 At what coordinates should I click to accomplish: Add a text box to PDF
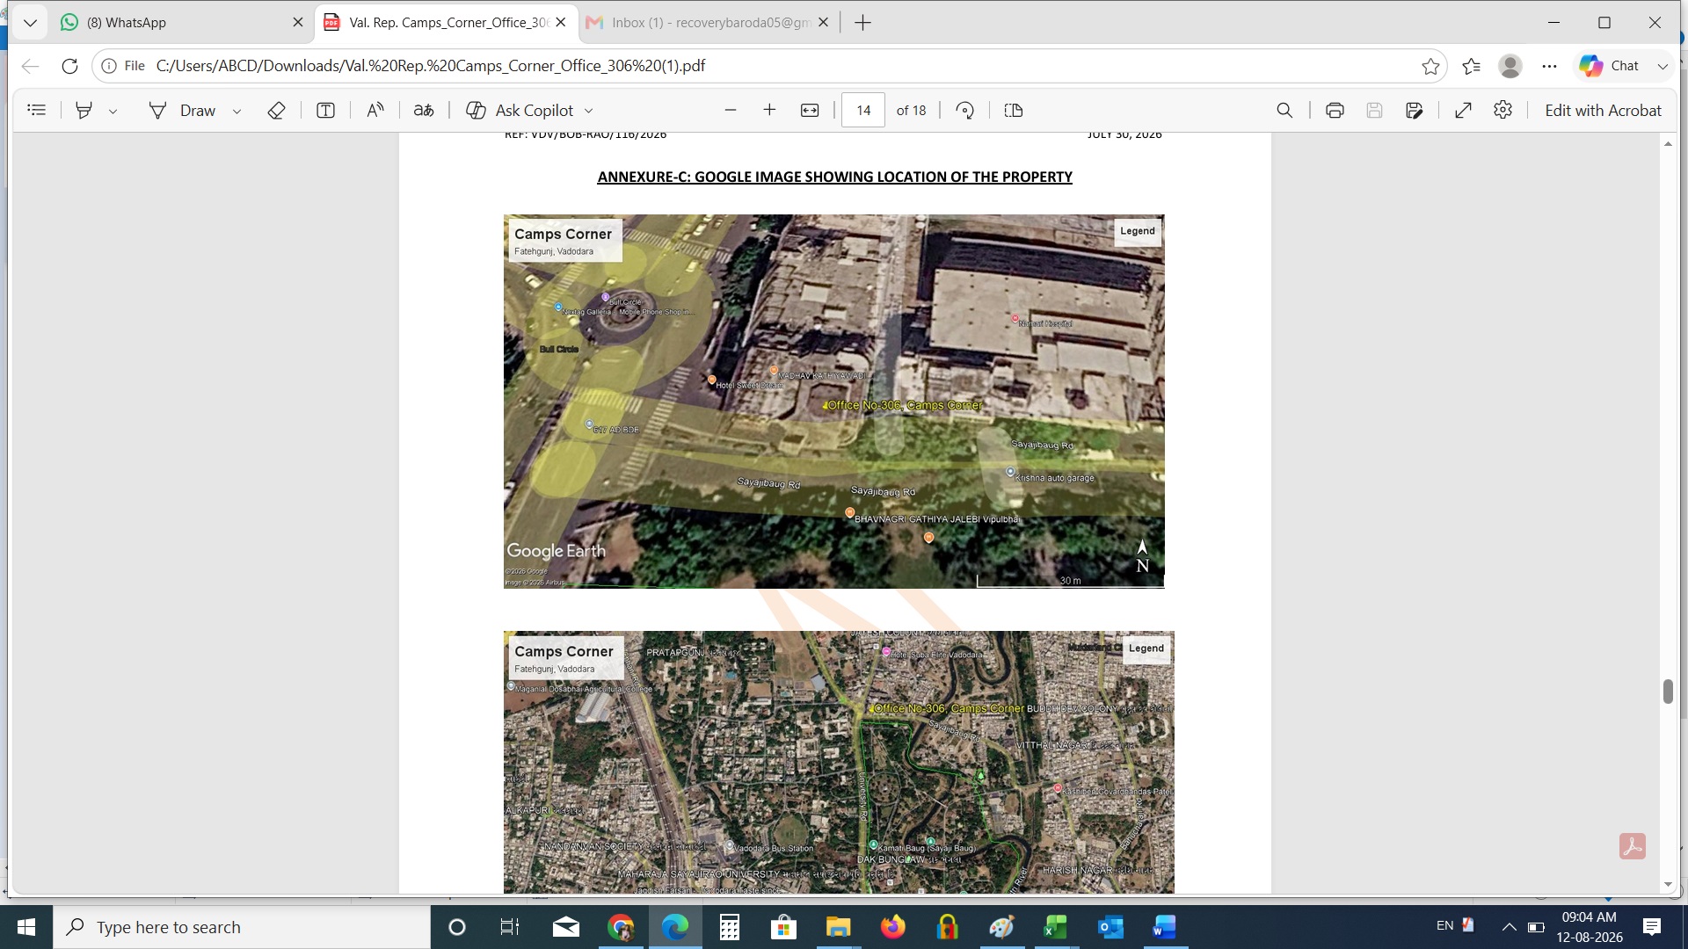pyautogui.click(x=325, y=110)
